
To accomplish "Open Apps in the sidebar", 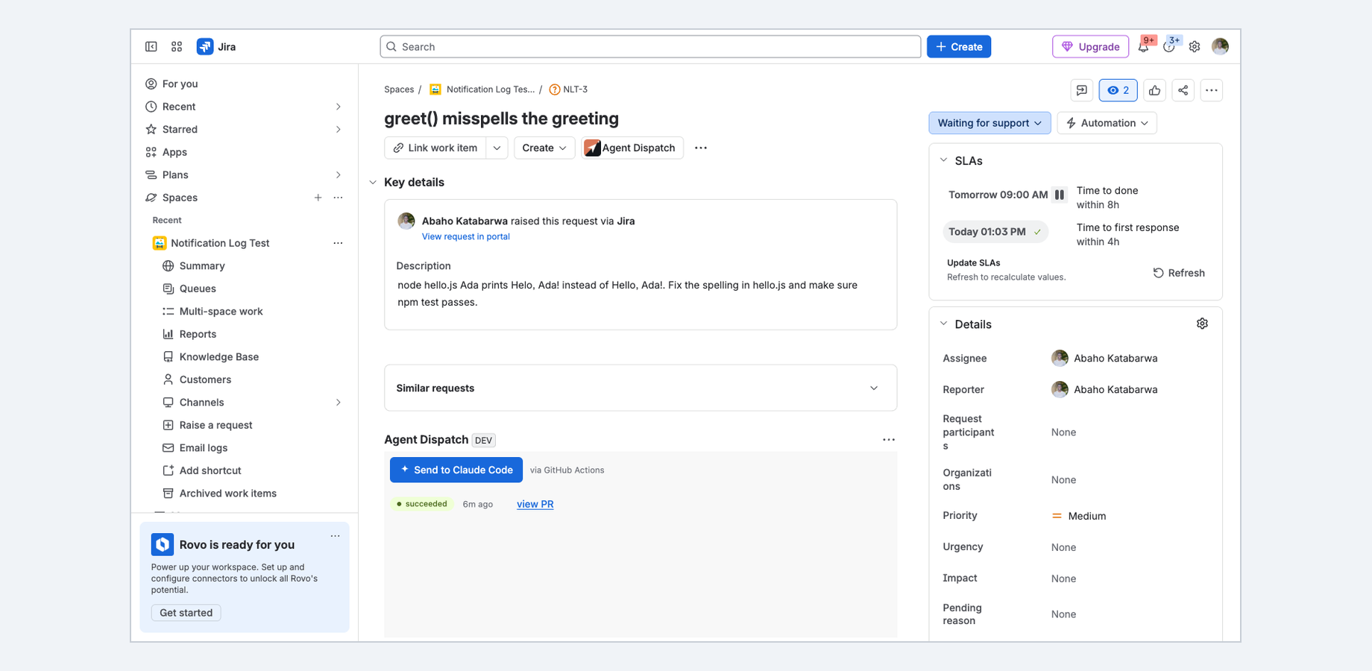I will 174,152.
